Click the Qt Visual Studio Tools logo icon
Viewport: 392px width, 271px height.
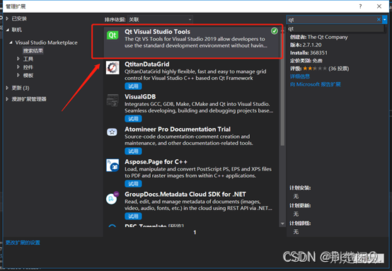pyautogui.click(x=113, y=35)
